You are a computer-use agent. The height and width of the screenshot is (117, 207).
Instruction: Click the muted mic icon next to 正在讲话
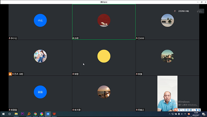pyautogui.click(x=175, y=11)
